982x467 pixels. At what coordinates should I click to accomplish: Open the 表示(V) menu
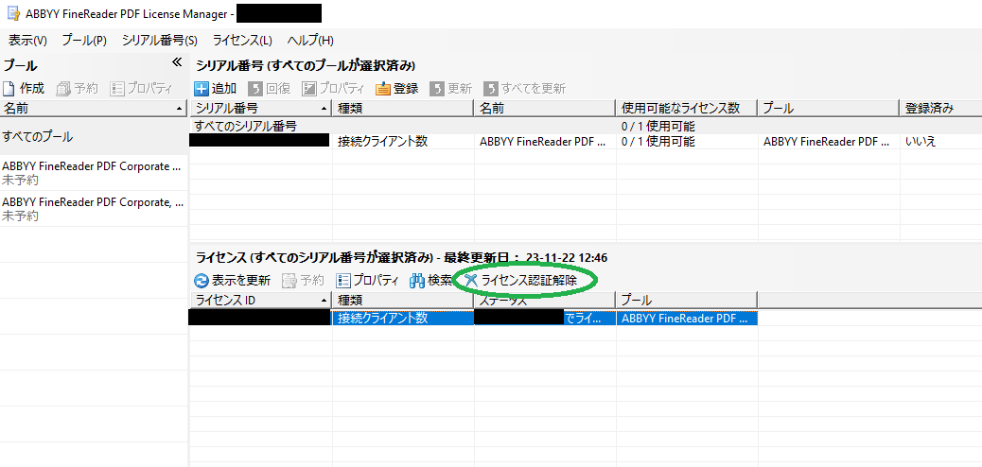pyautogui.click(x=27, y=41)
